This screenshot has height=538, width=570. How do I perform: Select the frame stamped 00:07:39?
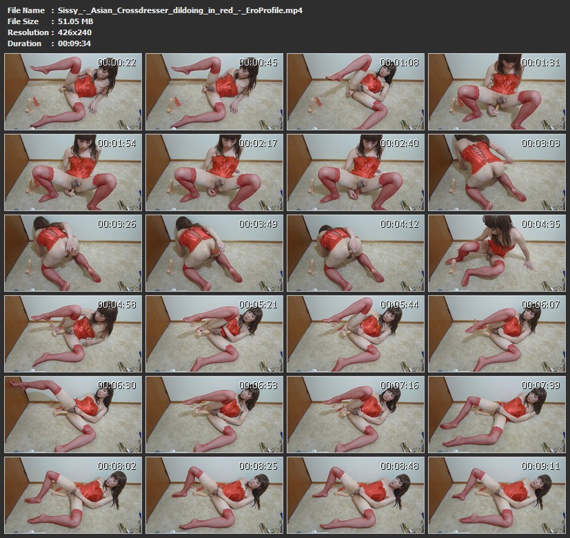[497, 413]
